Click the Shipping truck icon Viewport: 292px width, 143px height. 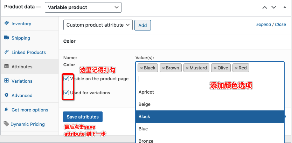pyautogui.click(x=6, y=38)
